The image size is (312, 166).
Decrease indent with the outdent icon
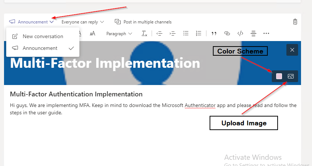[x=159, y=34]
